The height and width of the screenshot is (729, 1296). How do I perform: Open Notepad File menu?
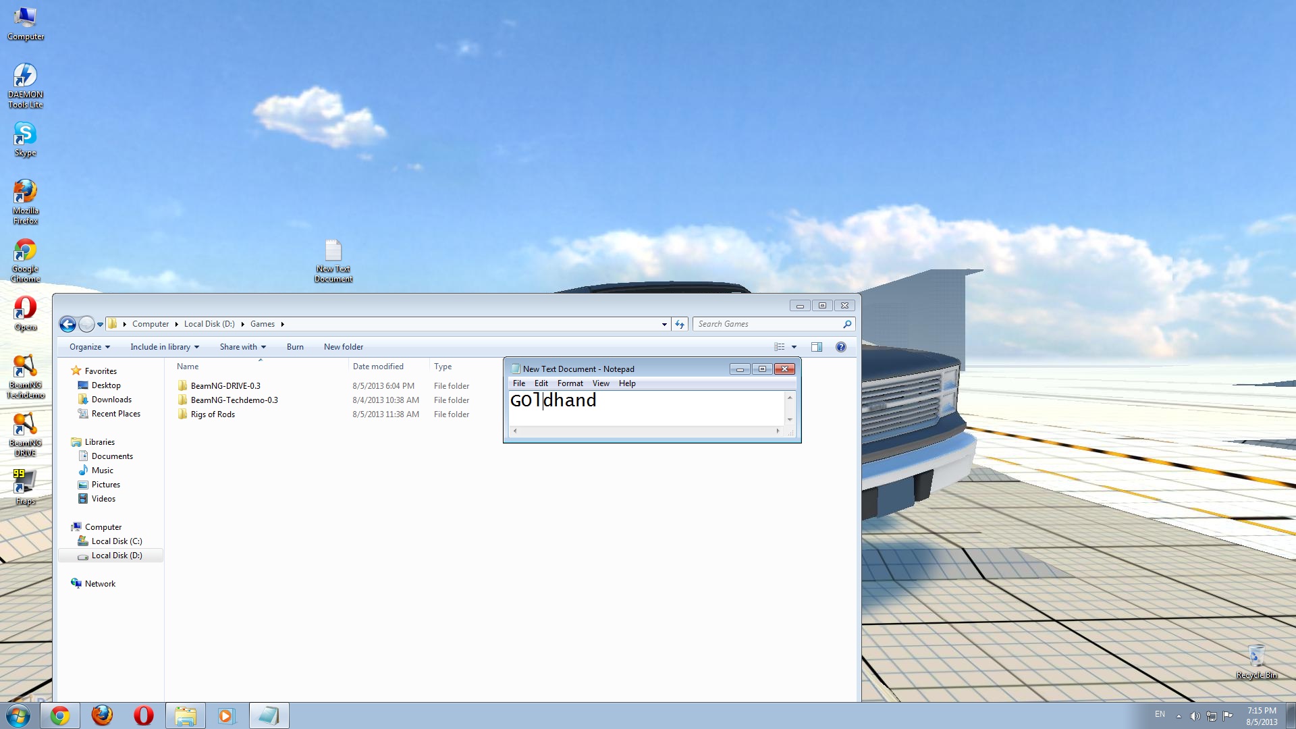pyautogui.click(x=519, y=383)
